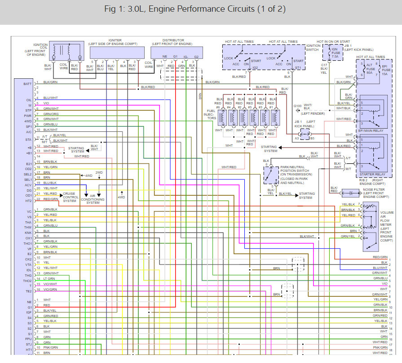402x363 pixels.
Task: Click the VTA terminal label
Action: tap(28, 264)
